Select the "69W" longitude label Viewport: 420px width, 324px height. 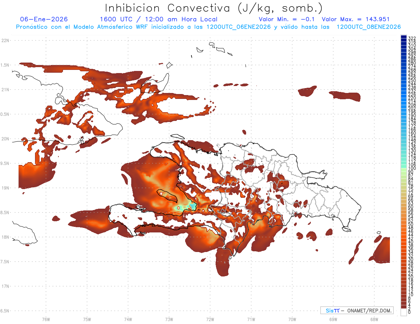point(333,319)
